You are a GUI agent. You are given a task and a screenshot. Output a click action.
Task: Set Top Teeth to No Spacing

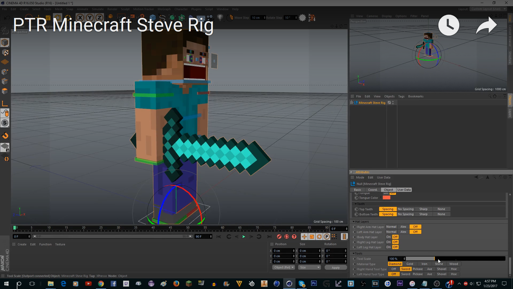405,209
